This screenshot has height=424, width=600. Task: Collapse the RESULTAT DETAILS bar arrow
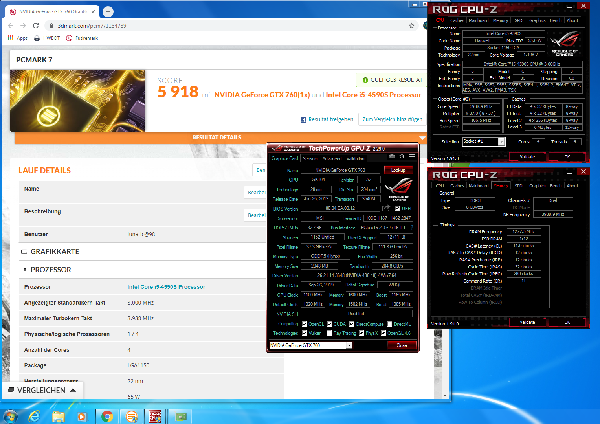point(422,138)
